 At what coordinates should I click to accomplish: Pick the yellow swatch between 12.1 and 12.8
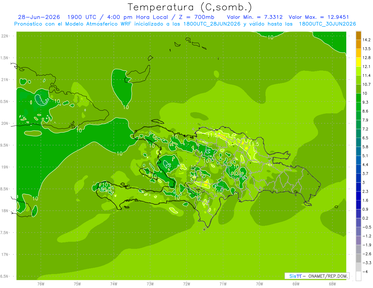pos(358,62)
